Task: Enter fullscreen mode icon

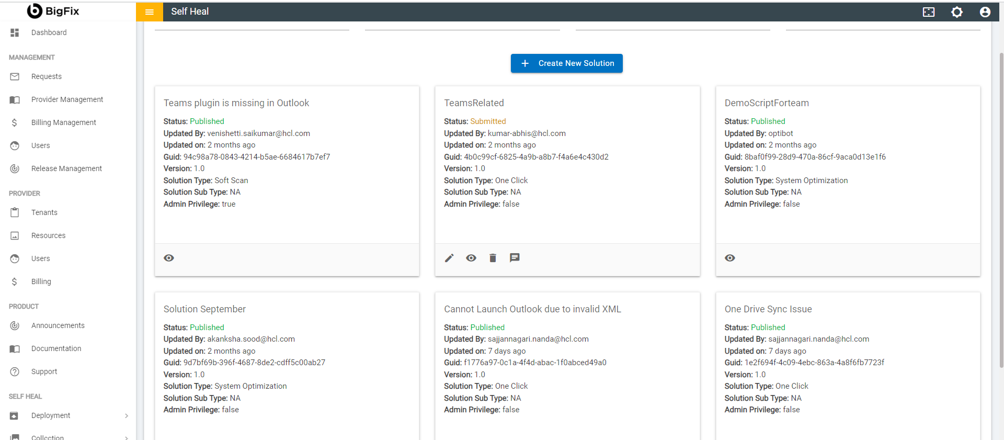Action: click(x=929, y=12)
